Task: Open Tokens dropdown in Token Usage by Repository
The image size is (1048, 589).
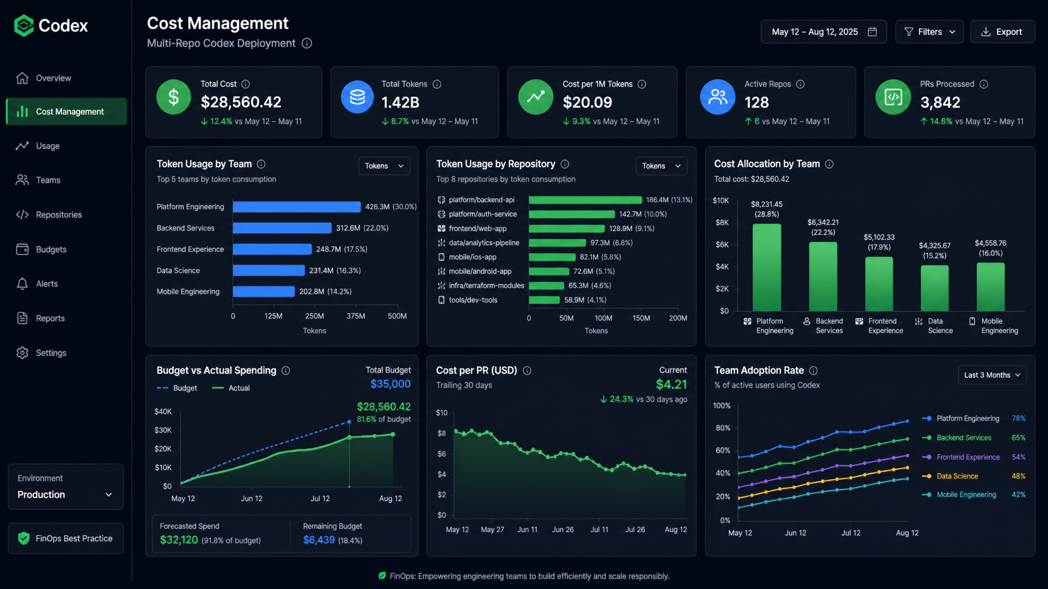Action: (x=661, y=166)
